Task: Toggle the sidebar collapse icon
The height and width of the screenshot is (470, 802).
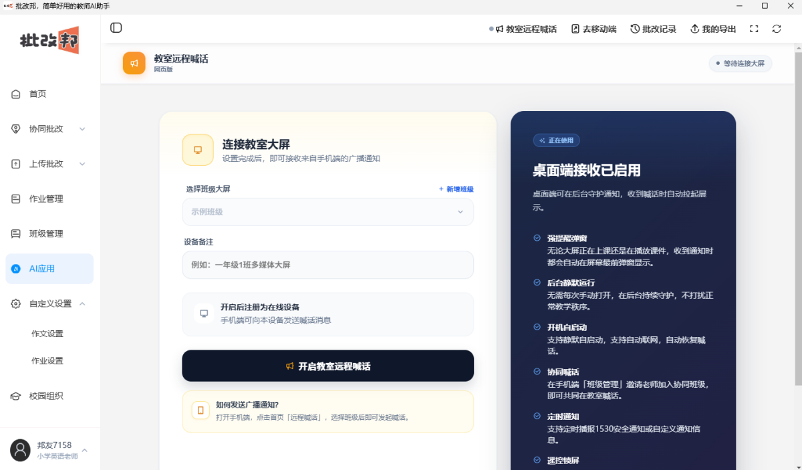Action: pos(116,28)
